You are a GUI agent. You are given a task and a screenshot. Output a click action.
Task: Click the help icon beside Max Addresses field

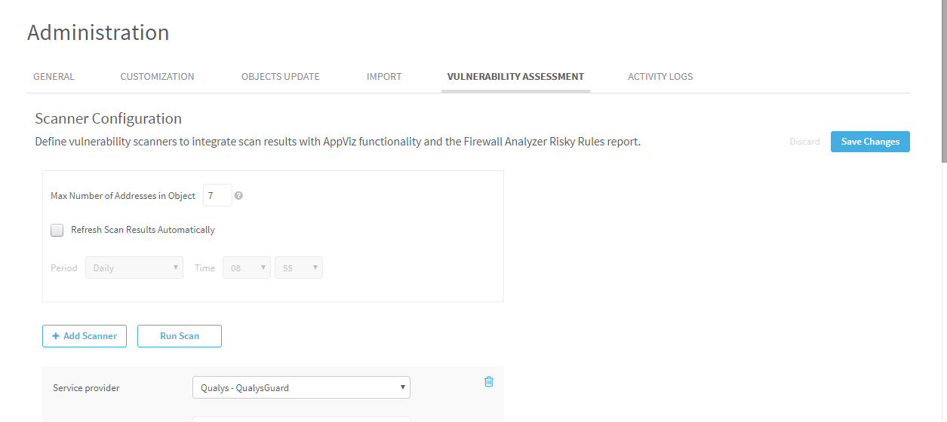[238, 196]
